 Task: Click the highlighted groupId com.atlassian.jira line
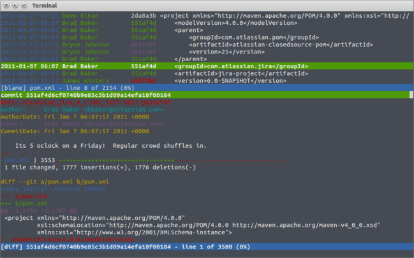[x=207, y=66]
